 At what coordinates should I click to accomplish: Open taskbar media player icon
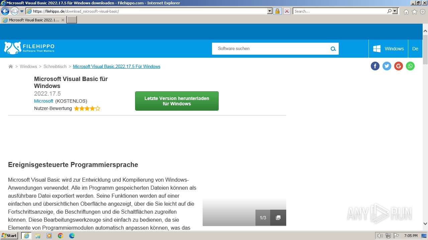point(49,236)
